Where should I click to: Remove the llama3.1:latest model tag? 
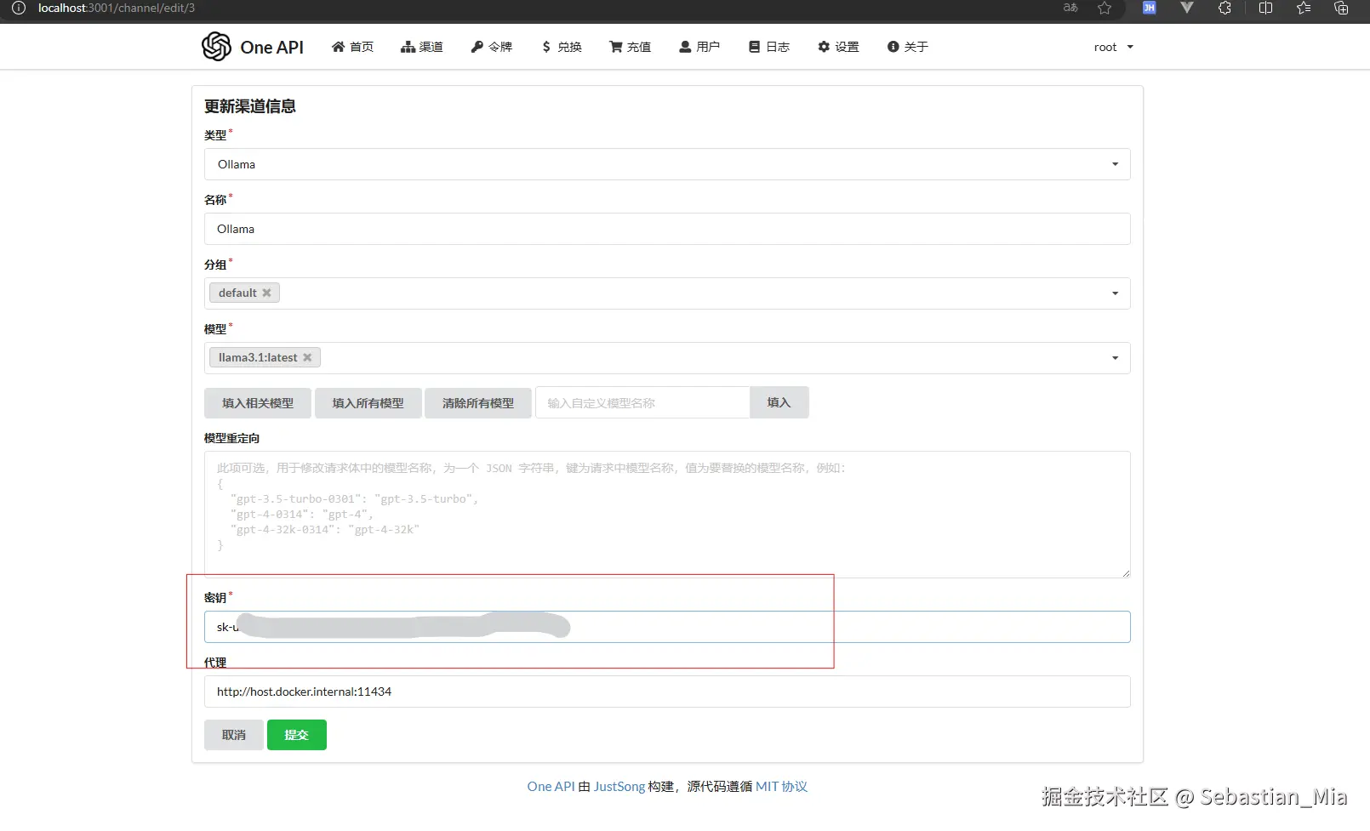pos(308,357)
